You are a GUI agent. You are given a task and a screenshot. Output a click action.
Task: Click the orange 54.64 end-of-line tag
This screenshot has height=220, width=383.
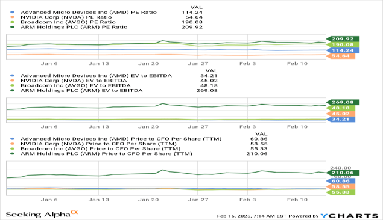[341, 56]
